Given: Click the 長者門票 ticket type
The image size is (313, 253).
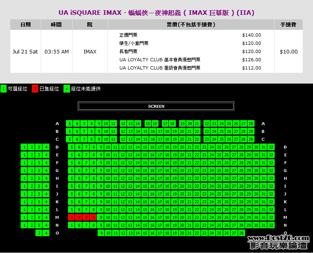Looking at the screenshot, I should click(128, 51).
